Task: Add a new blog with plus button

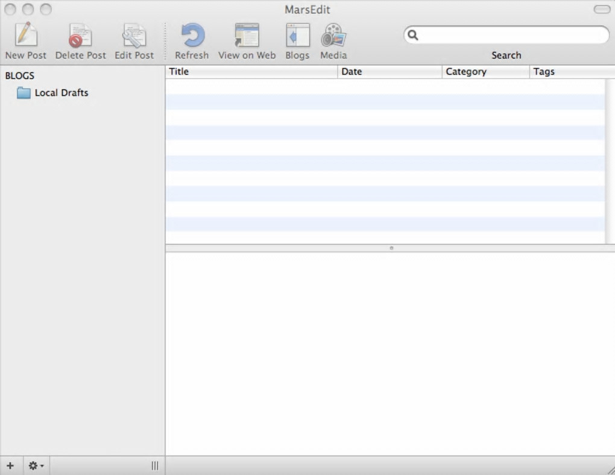Action: click(x=11, y=465)
